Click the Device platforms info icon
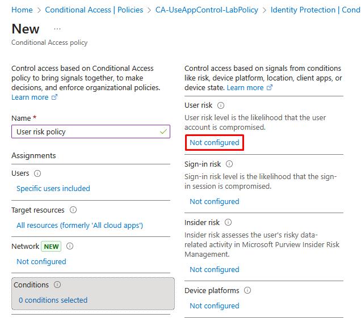The width and height of the screenshot is (361, 318). point(247,291)
